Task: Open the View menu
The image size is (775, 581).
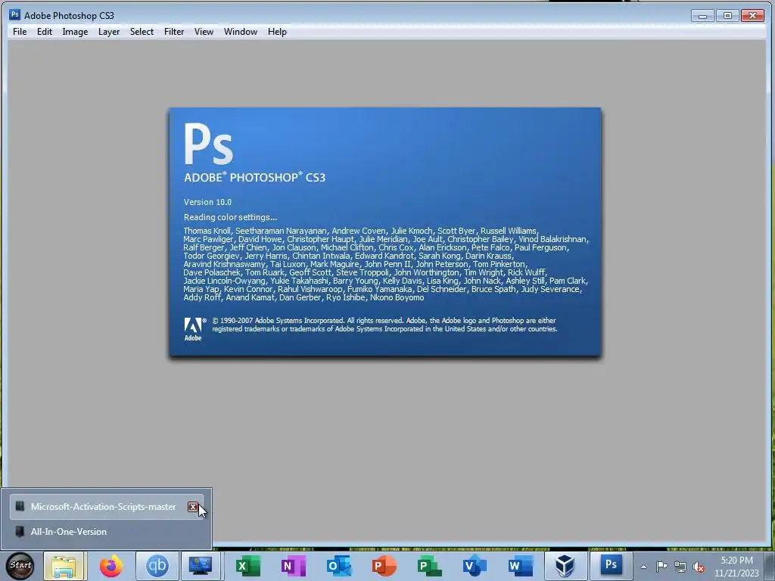Action: point(204,32)
